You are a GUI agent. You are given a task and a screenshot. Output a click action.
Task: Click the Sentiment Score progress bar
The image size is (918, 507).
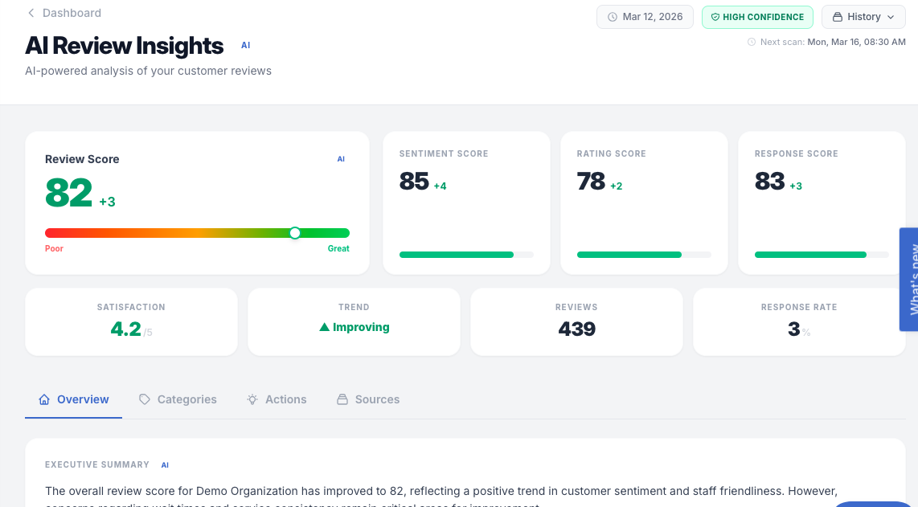(x=466, y=255)
